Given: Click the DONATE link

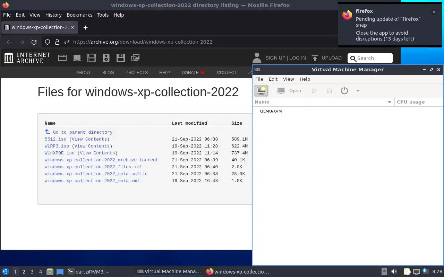Looking at the screenshot, I should [x=193, y=73].
